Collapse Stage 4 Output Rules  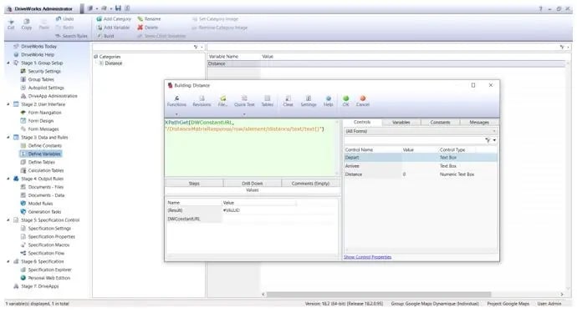(x=8, y=179)
